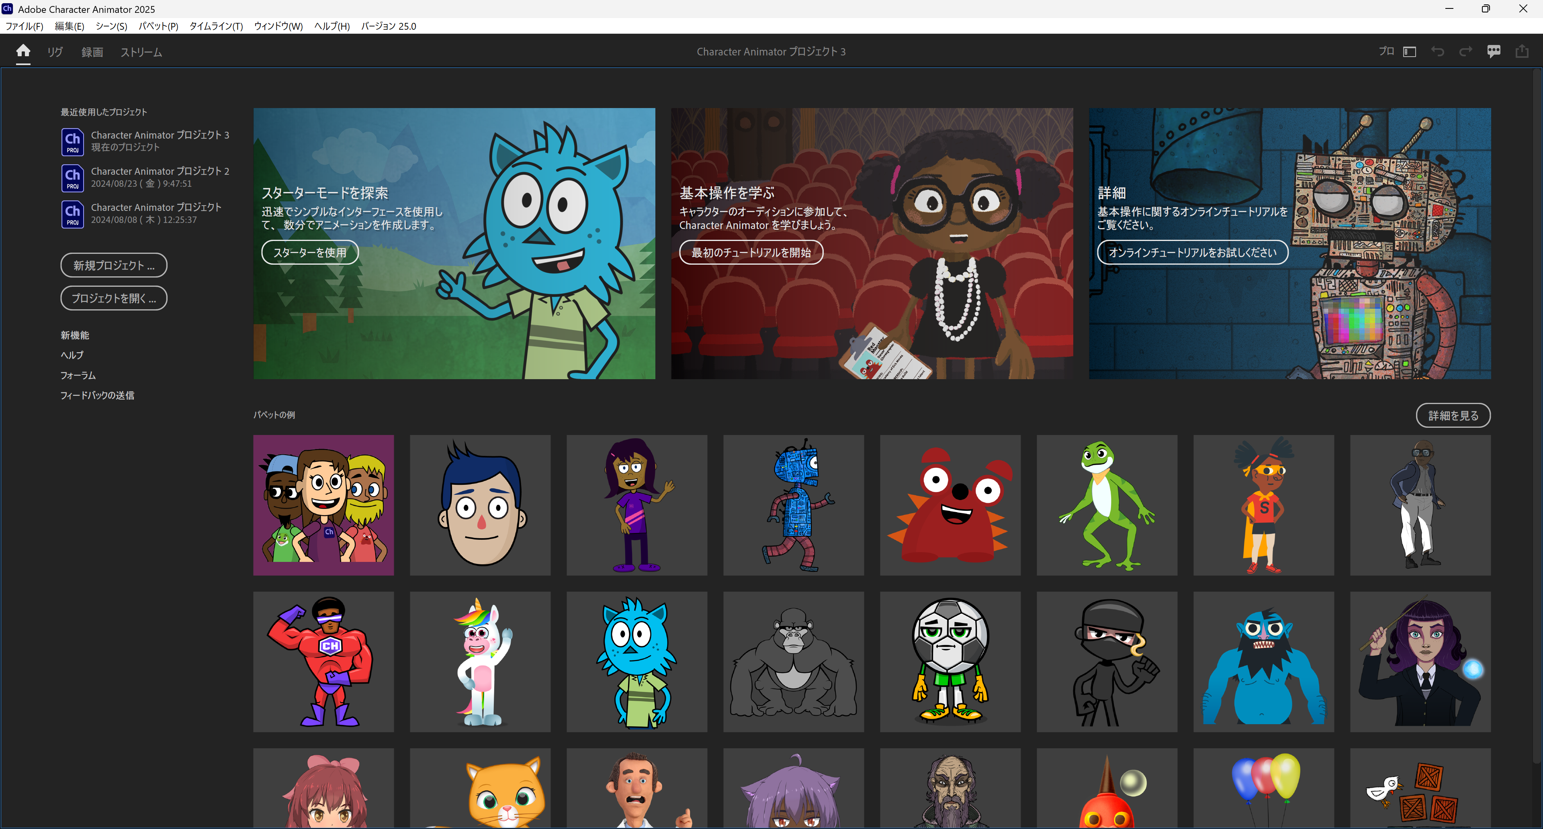Open the パペット(P) menu
The image size is (1543, 829).
tap(159, 27)
